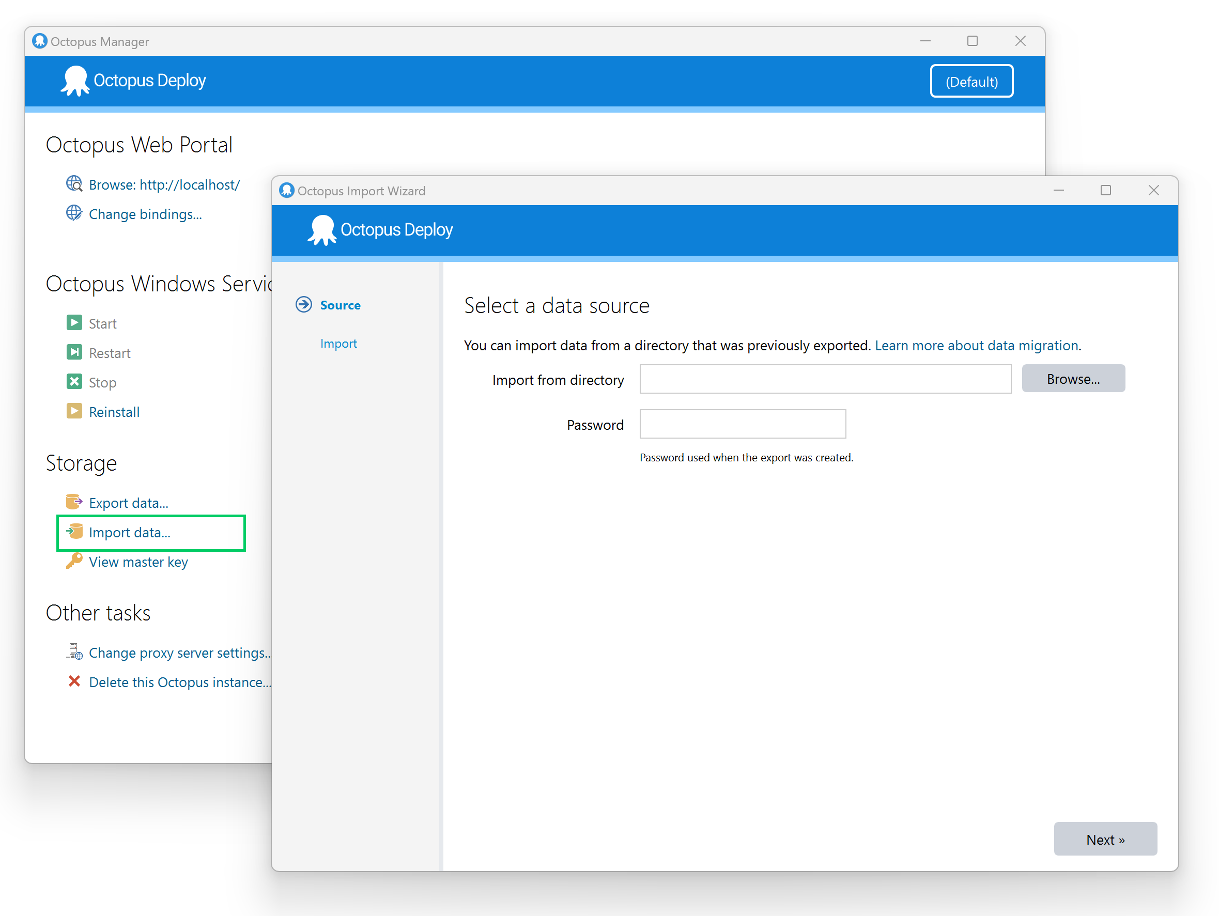The image size is (1219, 916).
Task: Click the 'Import from directory' label
Action: [558, 380]
